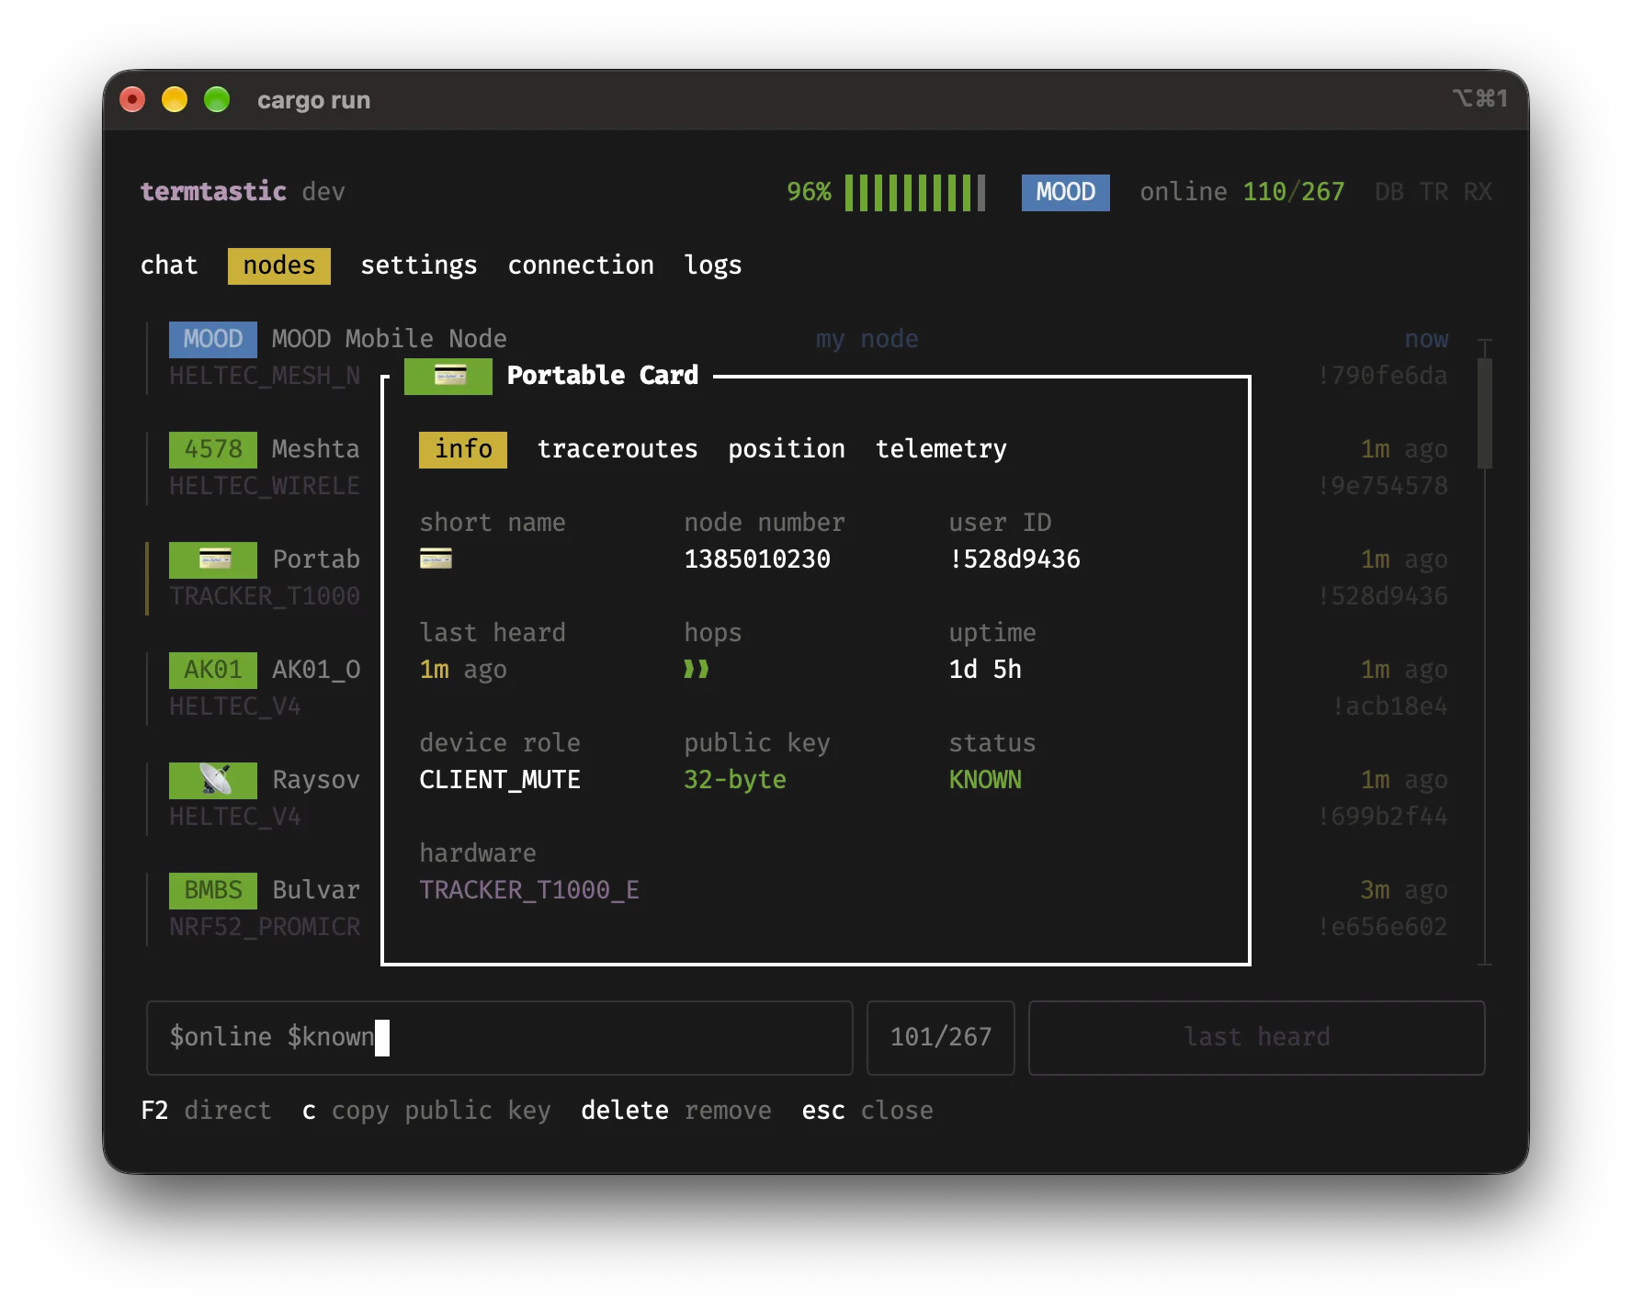Viewport: 1632px width, 1310px height.
Task: Focus the $online $known filter input
Action: coord(500,1037)
